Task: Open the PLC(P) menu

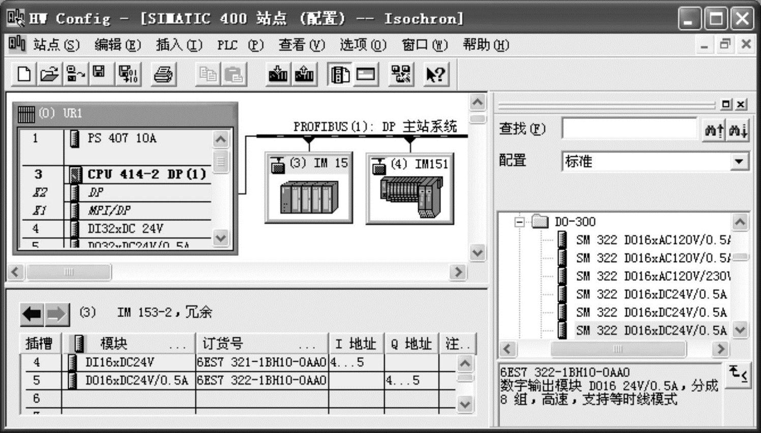Action: [240, 45]
